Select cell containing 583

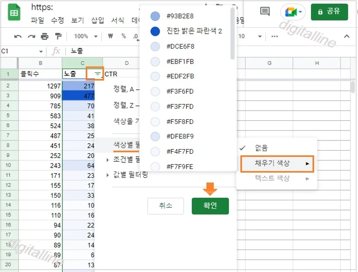tap(40, 116)
